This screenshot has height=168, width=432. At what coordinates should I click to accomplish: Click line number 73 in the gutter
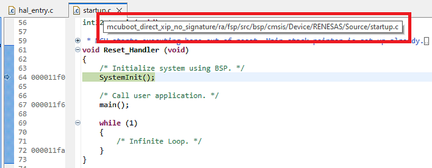point(22,160)
